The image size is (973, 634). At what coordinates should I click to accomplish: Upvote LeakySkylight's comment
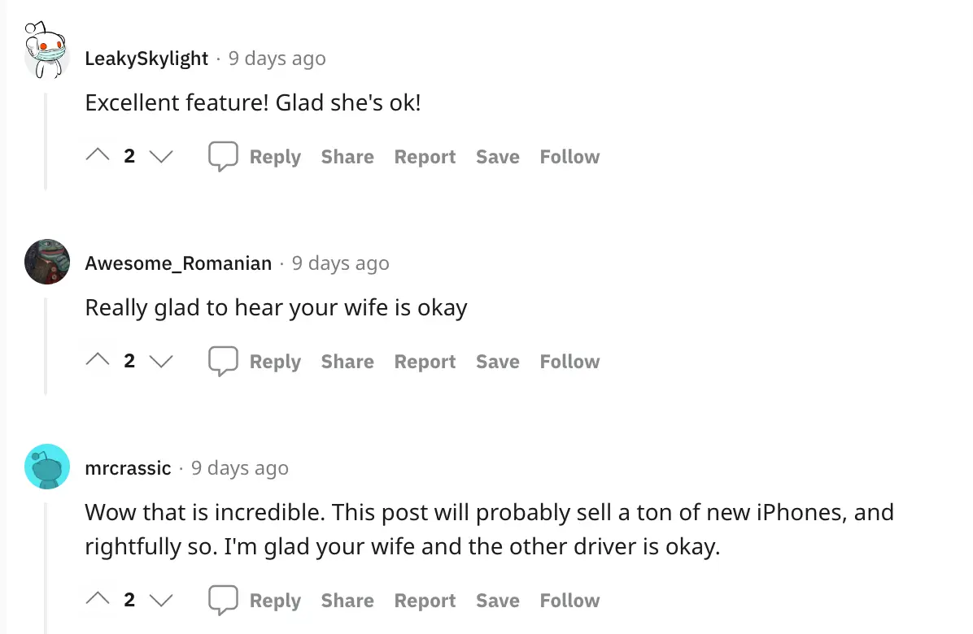[x=96, y=154]
